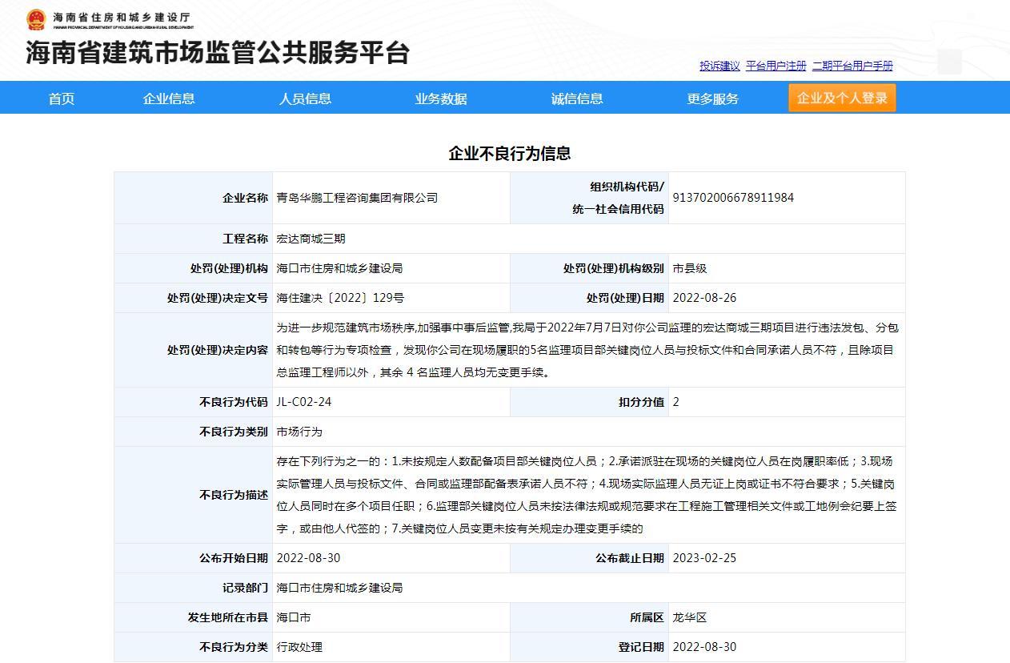Click the national emblem logo icon
This screenshot has height=663, width=1010.
36,19
